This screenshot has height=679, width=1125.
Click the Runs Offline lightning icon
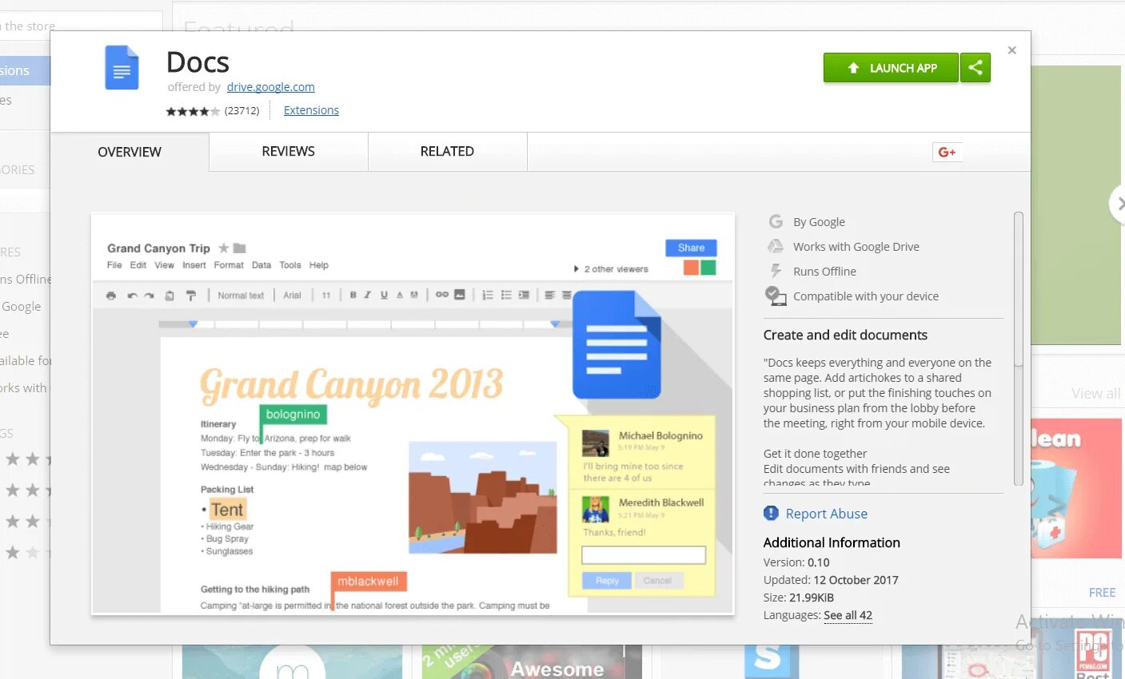tap(776, 271)
